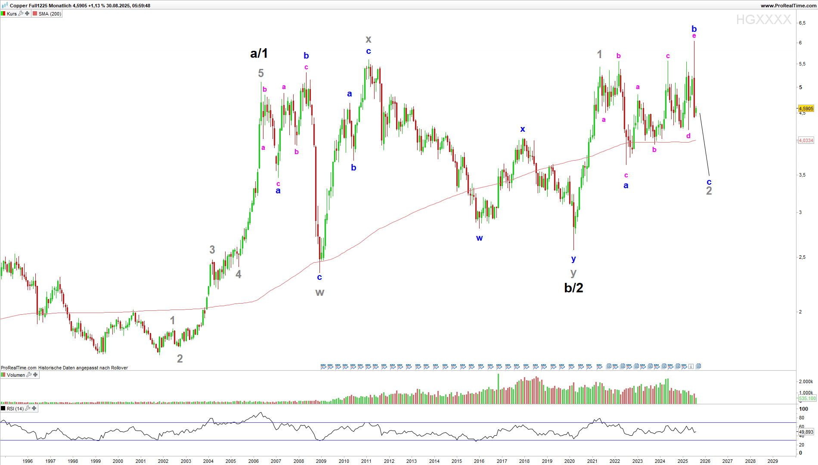This screenshot has width=818, height=465.
Task: Click the rightmost document icon on event row
Action: [698, 366]
